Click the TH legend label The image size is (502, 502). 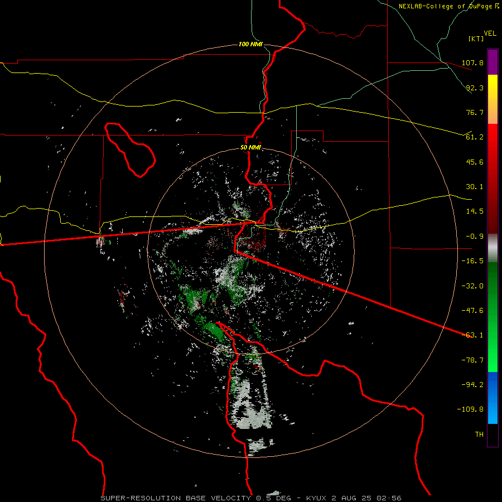[479, 435]
